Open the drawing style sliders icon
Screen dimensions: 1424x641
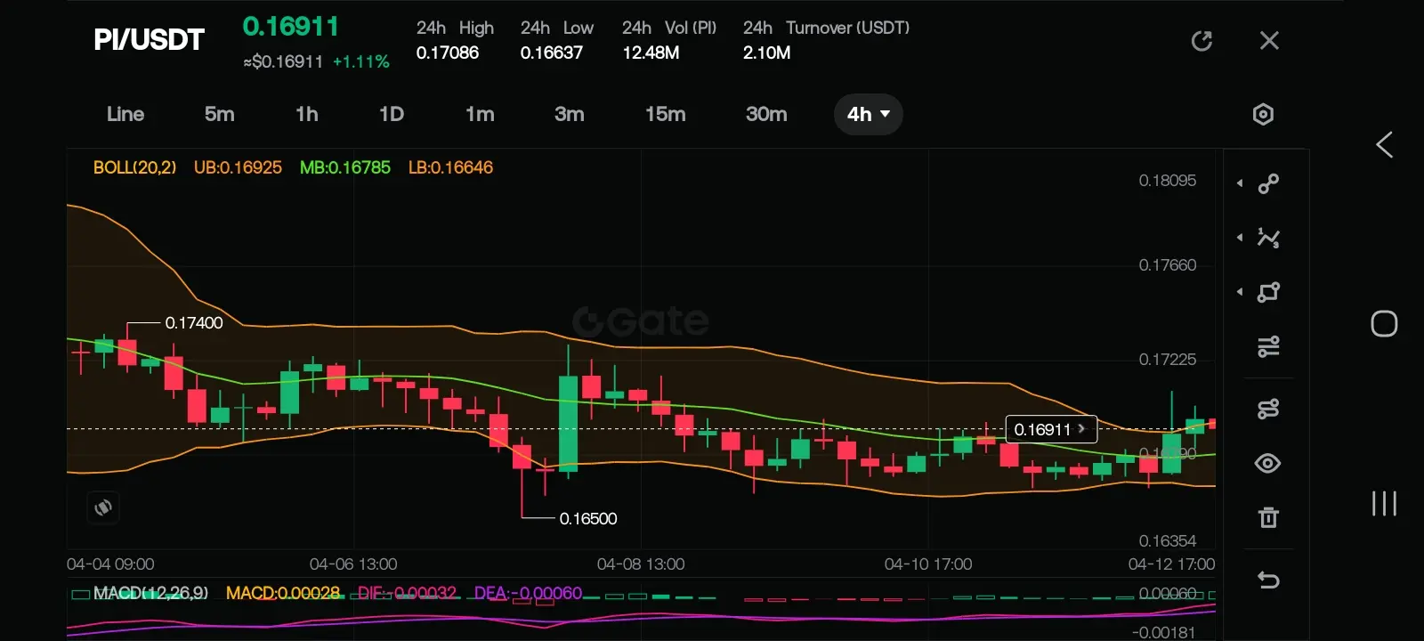tap(1268, 346)
